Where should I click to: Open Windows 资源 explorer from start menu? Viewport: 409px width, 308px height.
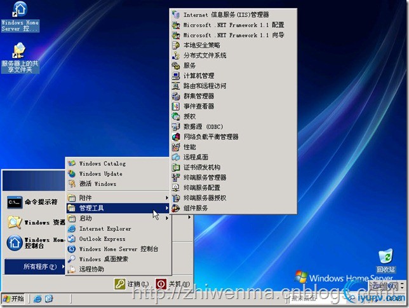coord(34,223)
